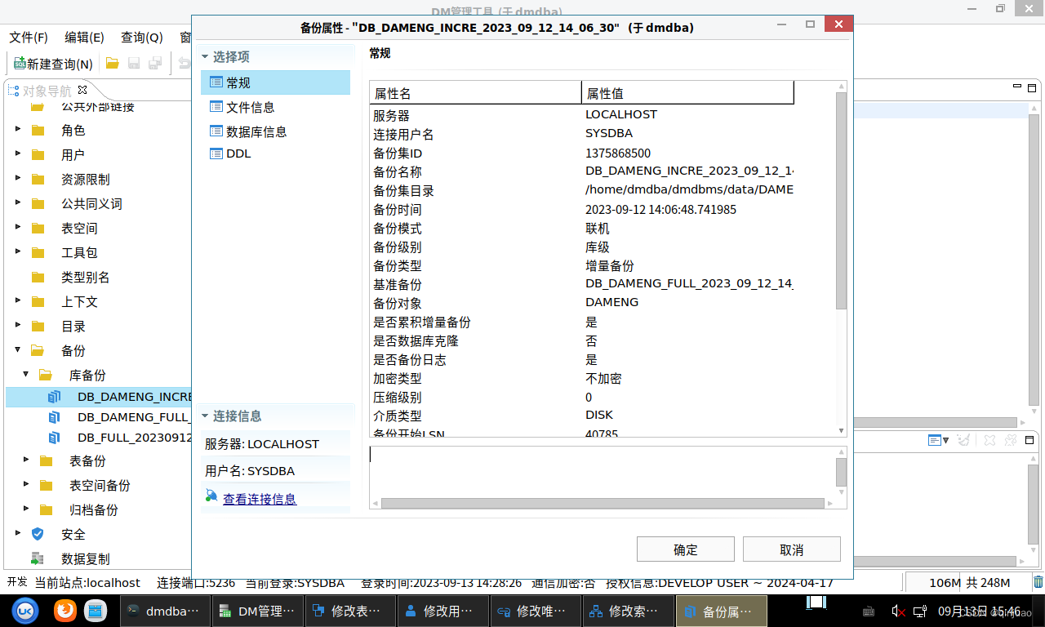Select 文件信息 in the options list

pos(276,107)
